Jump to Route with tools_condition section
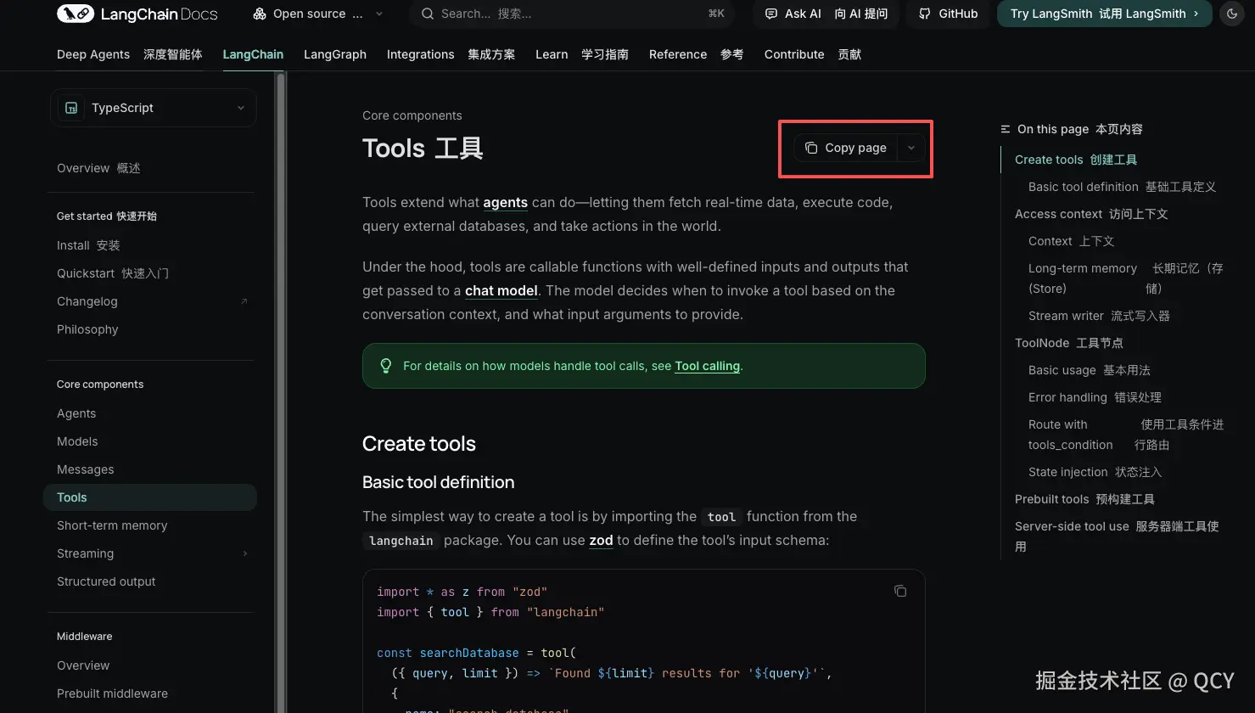Image resolution: width=1255 pixels, height=713 pixels. coord(1126,435)
